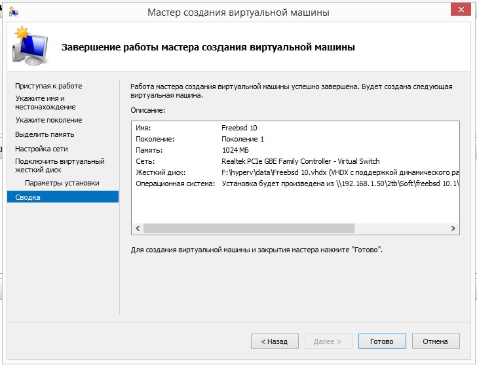Click the Память: label

pyautogui.click(x=149, y=150)
